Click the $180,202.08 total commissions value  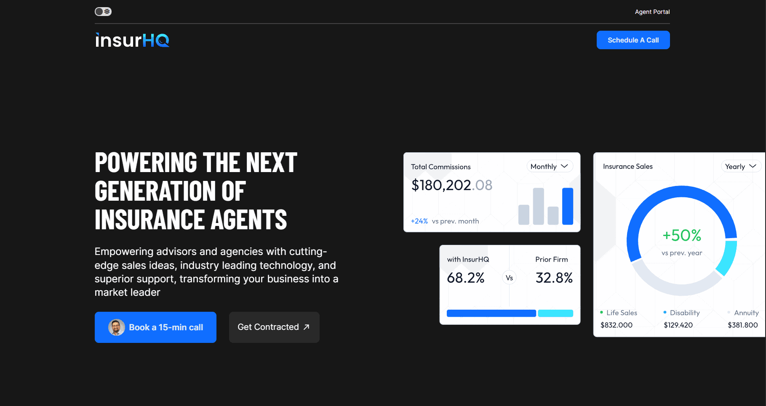point(451,185)
